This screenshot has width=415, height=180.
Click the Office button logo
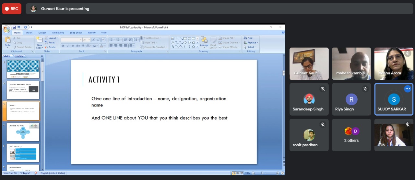6,29
